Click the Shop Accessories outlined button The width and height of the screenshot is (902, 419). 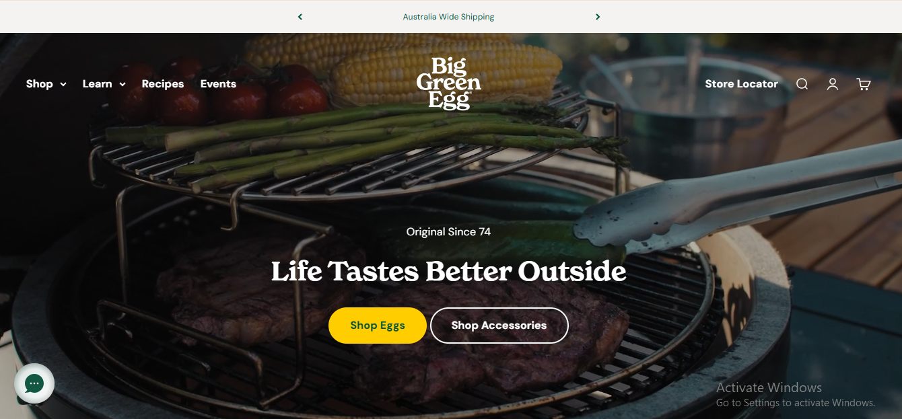tap(499, 326)
